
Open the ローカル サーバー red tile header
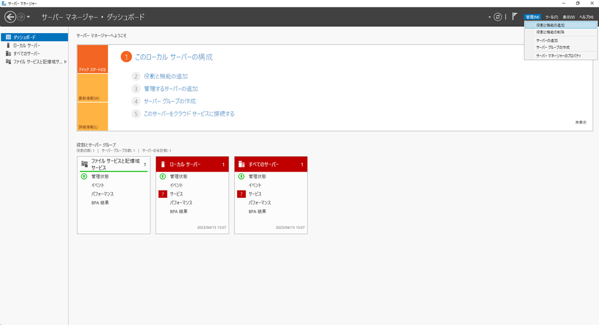point(192,164)
